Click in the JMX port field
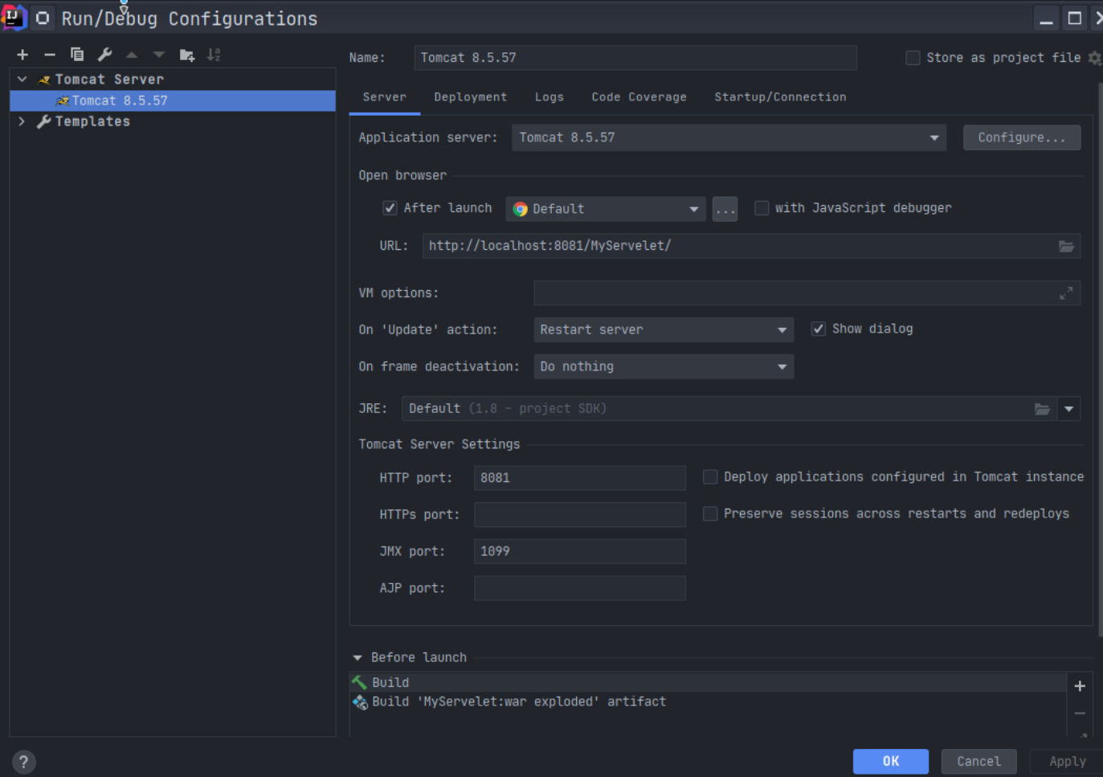Viewport: 1103px width, 777px height. click(x=580, y=551)
